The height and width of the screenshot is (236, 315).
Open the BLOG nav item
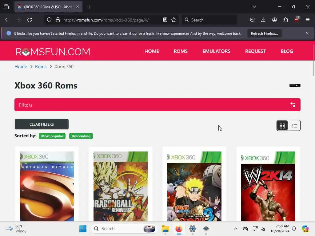pyautogui.click(x=287, y=51)
